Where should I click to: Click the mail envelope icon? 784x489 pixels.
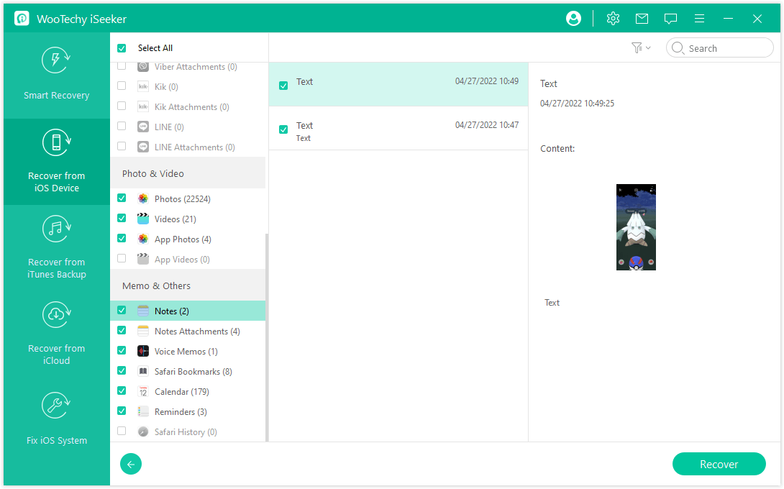(642, 19)
